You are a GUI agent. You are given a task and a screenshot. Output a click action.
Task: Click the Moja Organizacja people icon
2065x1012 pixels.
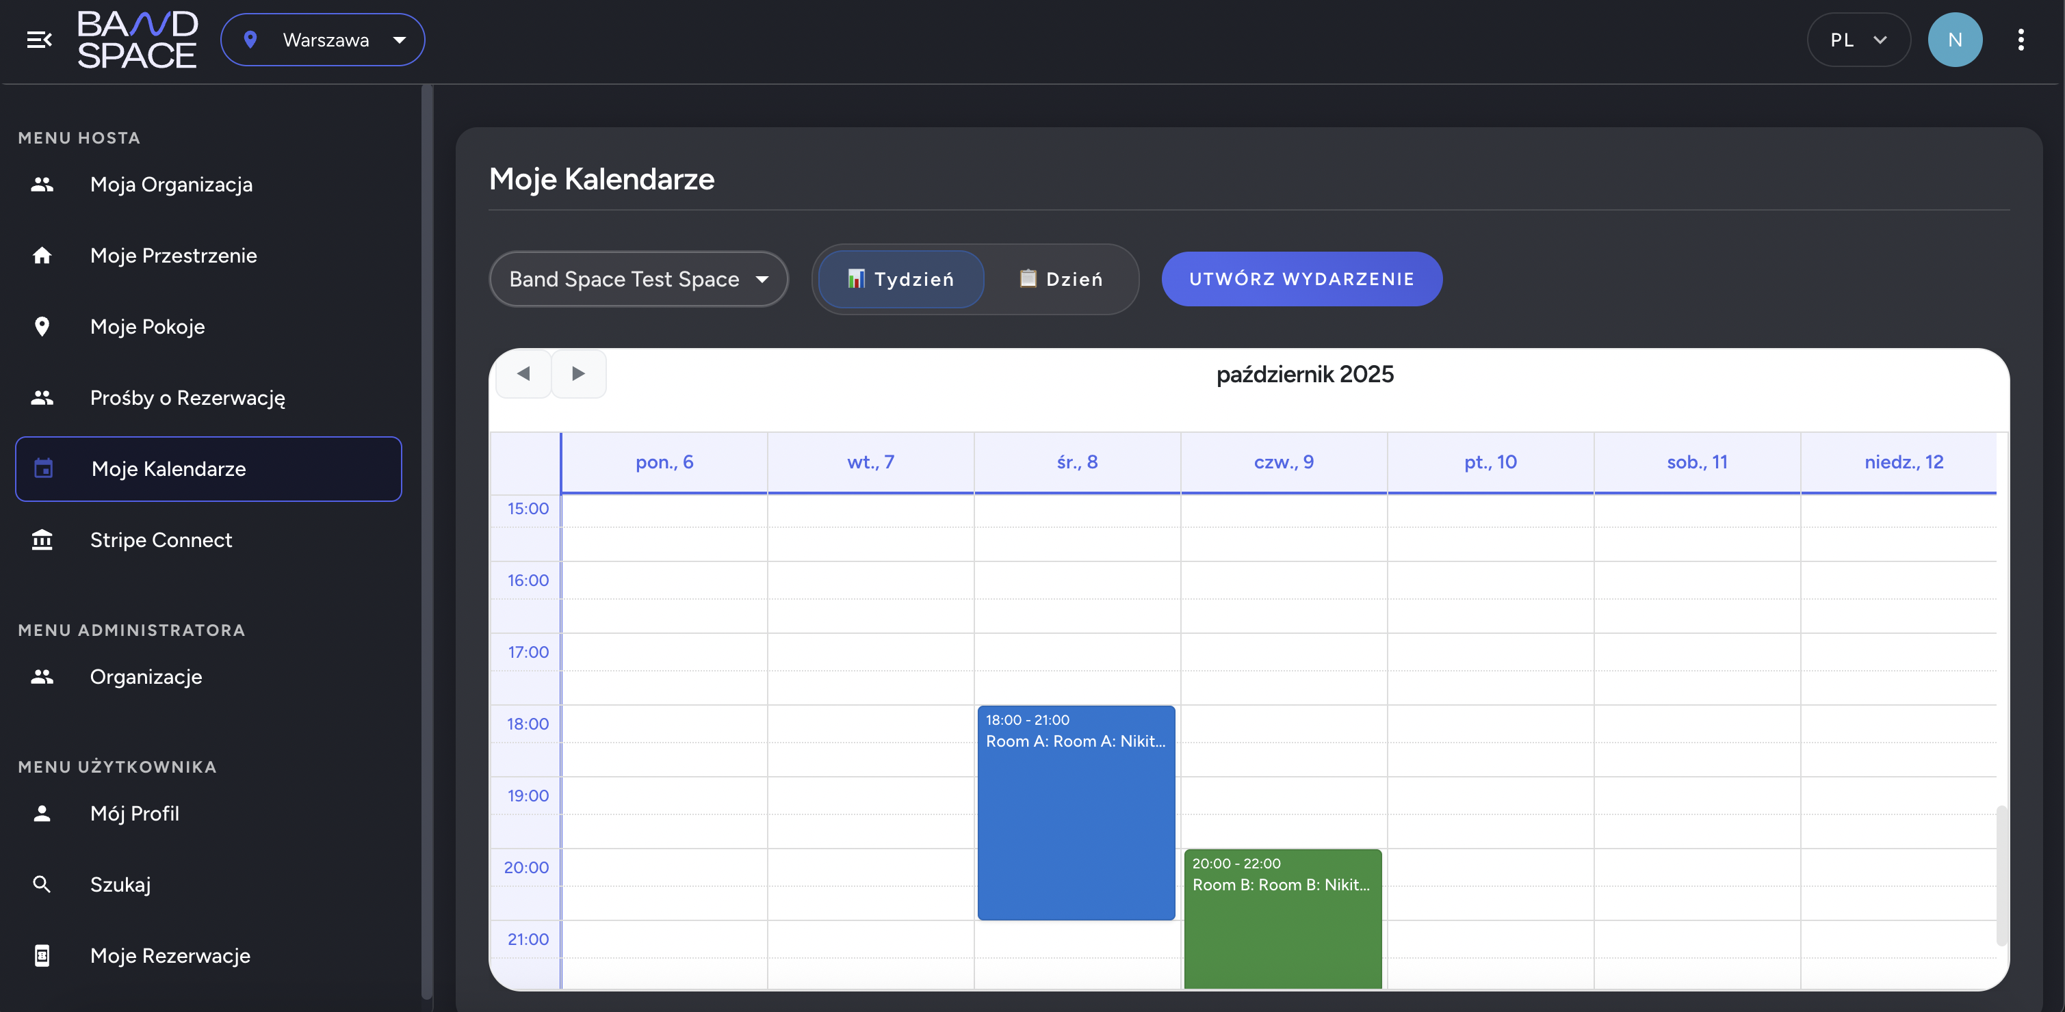42,185
